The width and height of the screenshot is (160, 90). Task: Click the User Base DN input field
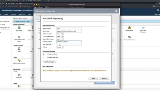(69, 44)
